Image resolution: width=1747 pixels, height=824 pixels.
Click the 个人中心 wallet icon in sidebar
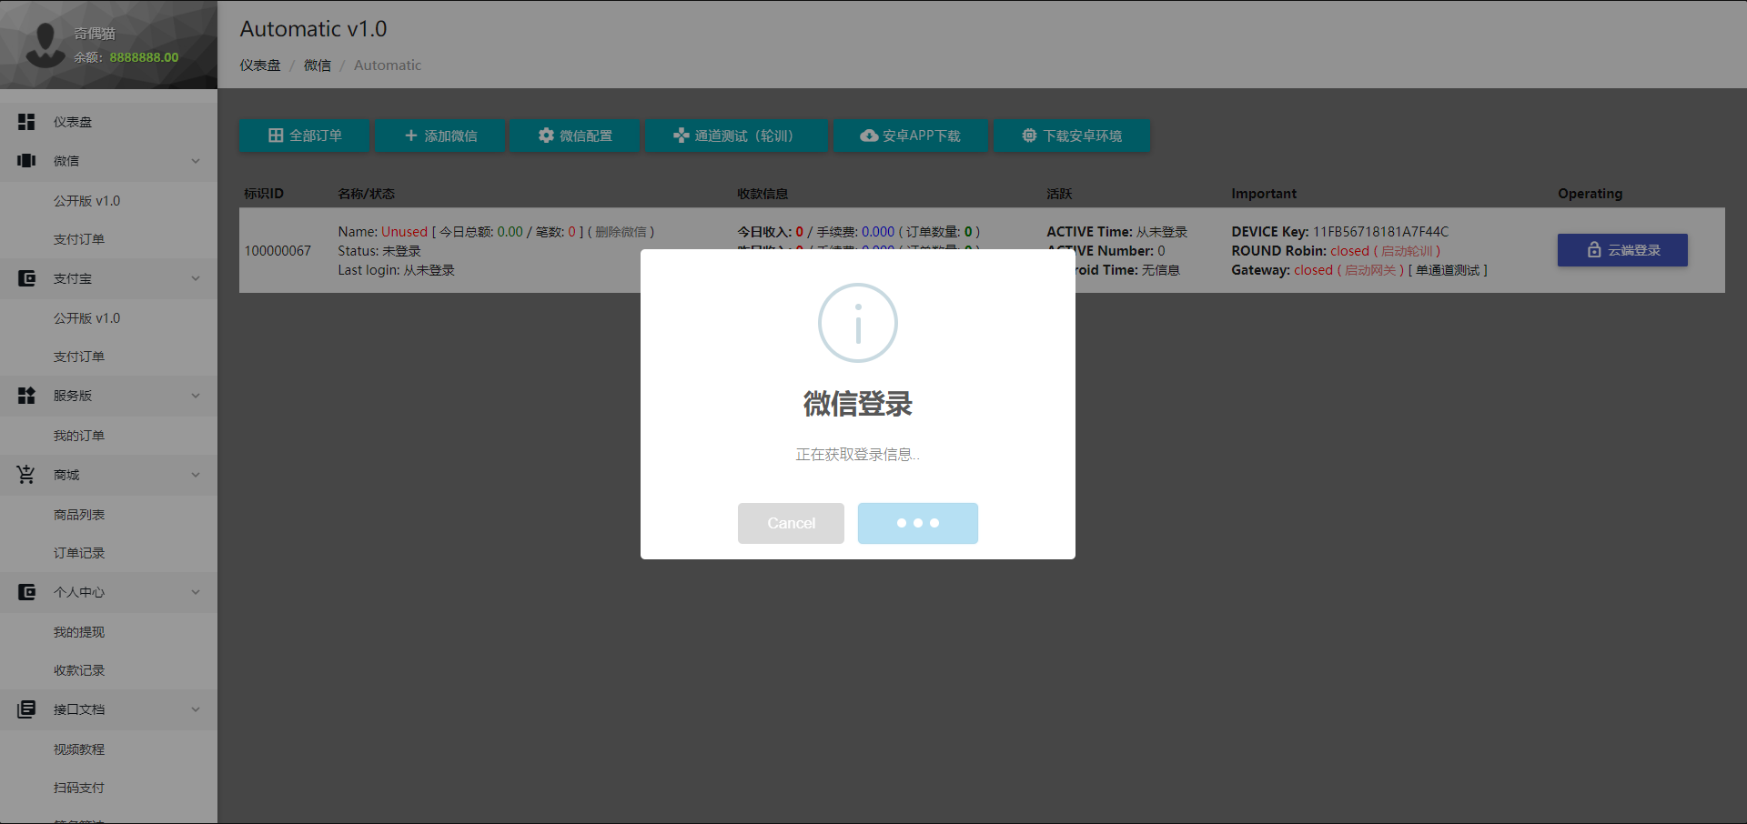26,592
